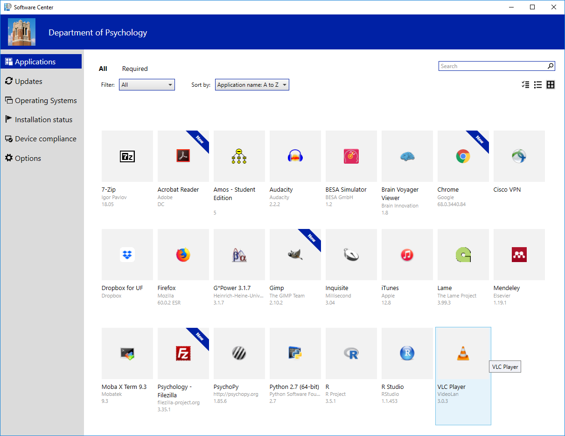The image size is (565, 436).
Task: Switch to list view layout
Action: click(538, 84)
